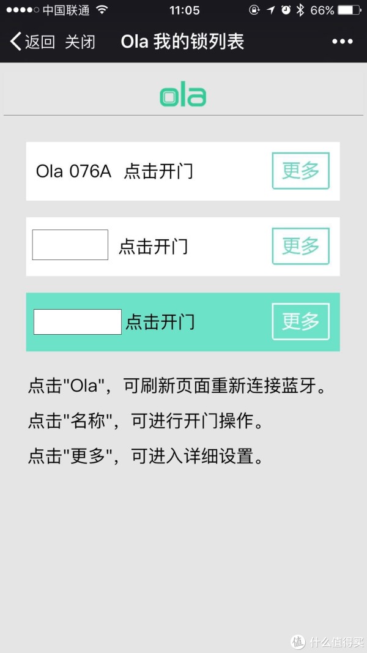Click 关闭 to close the page

coord(80,42)
